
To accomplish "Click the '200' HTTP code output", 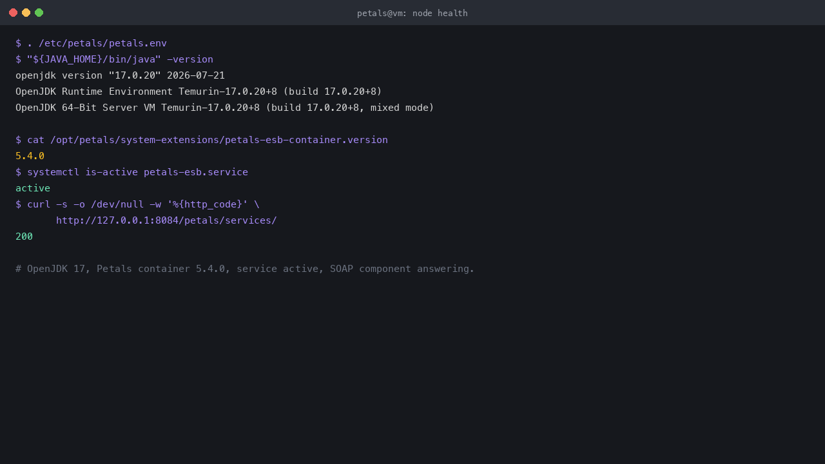I will [x=24, y=237].
